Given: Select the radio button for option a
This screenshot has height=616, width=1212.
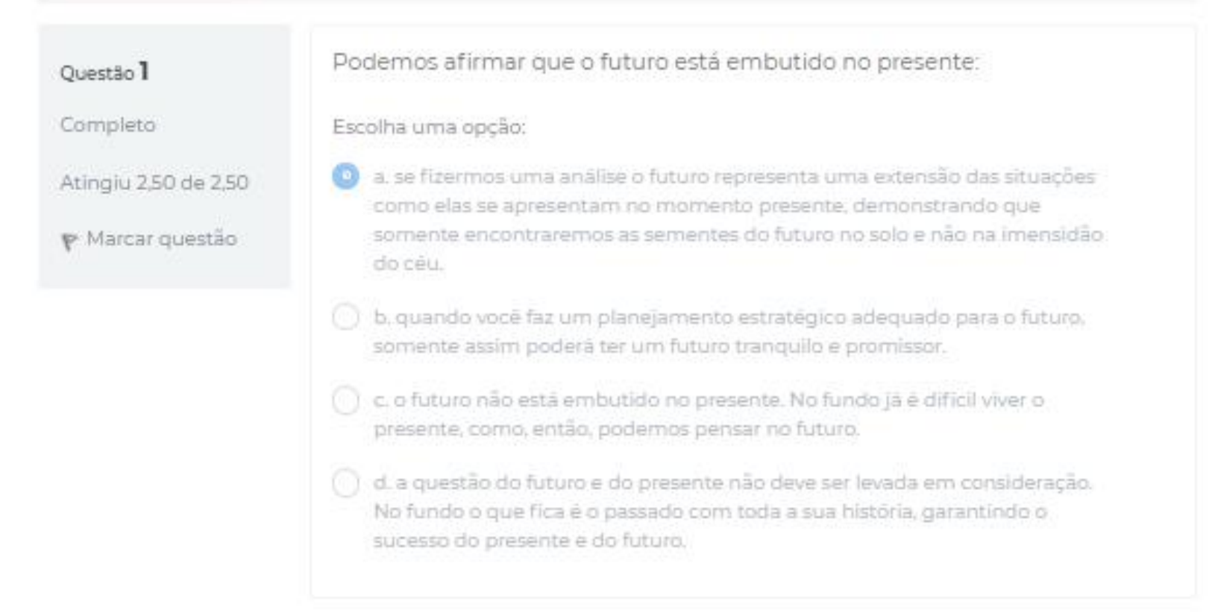Looking at the screenshot, I should click(345, 176).
